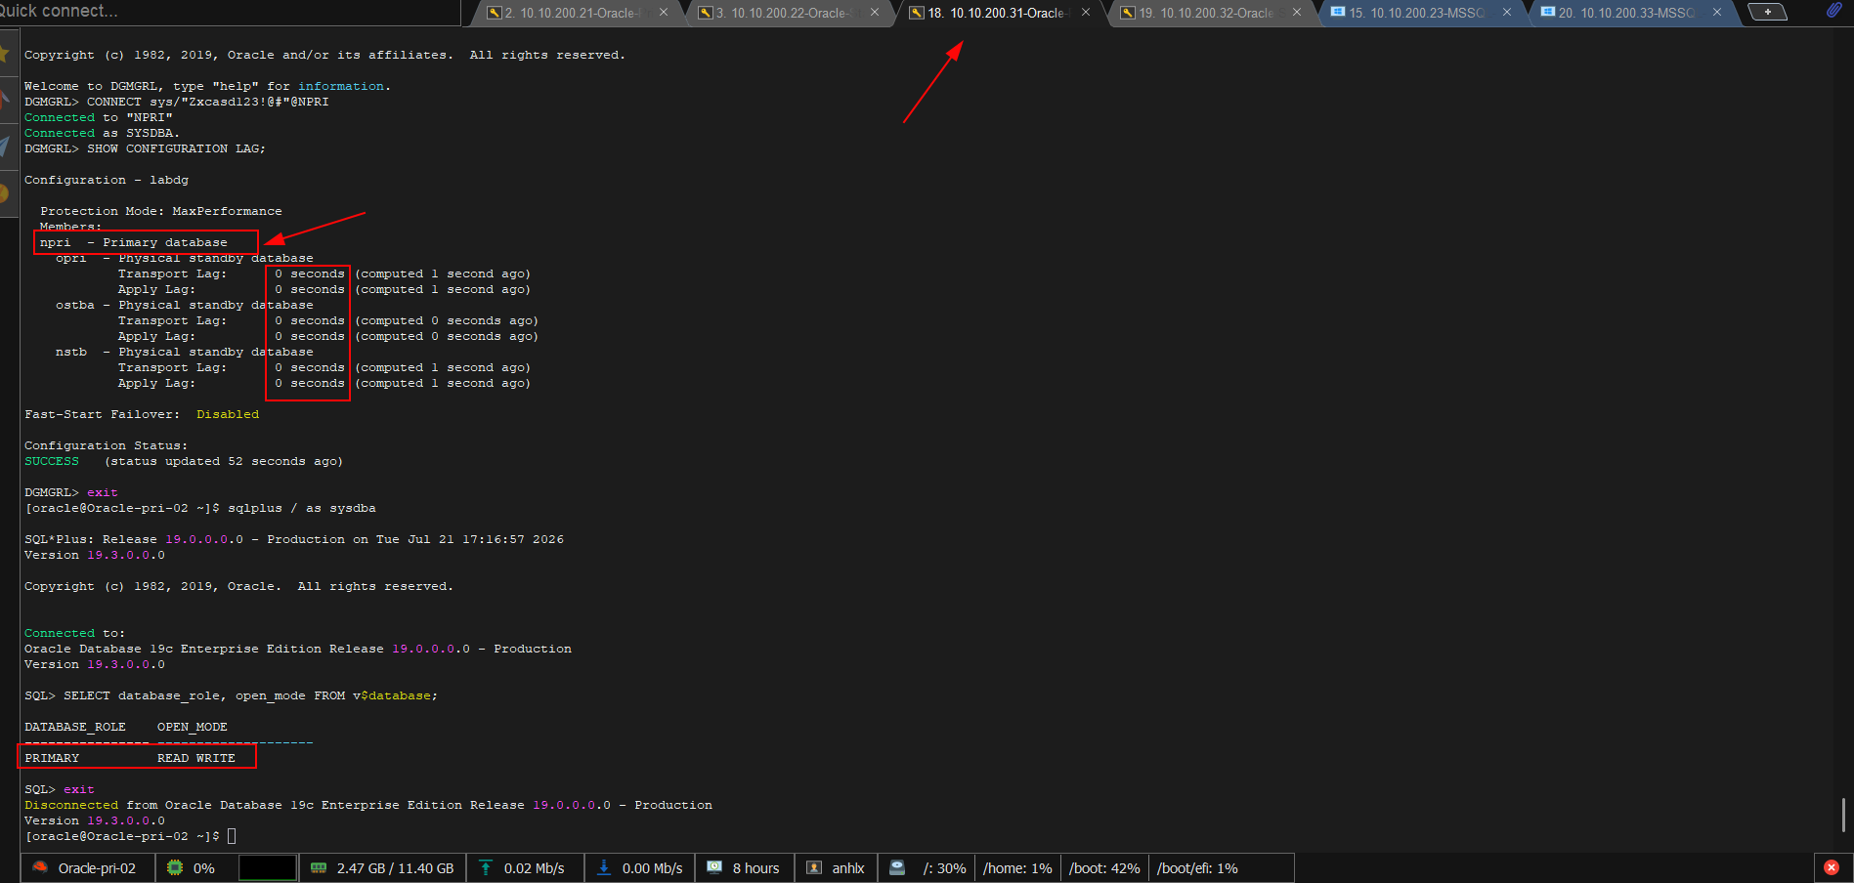This screenshot has height=883, width=1854.
Task: Close the 10.10.200.23-MSSQ tab
Action: tap(1507, 13)
